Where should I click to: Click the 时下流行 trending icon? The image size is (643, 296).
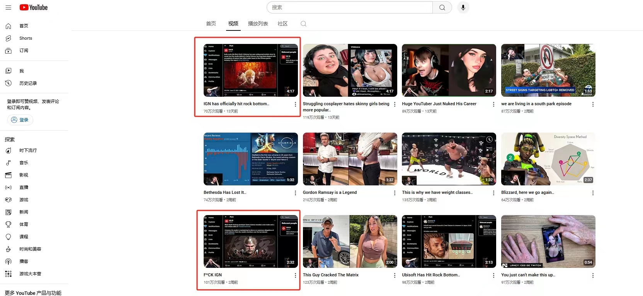[8, 150]
